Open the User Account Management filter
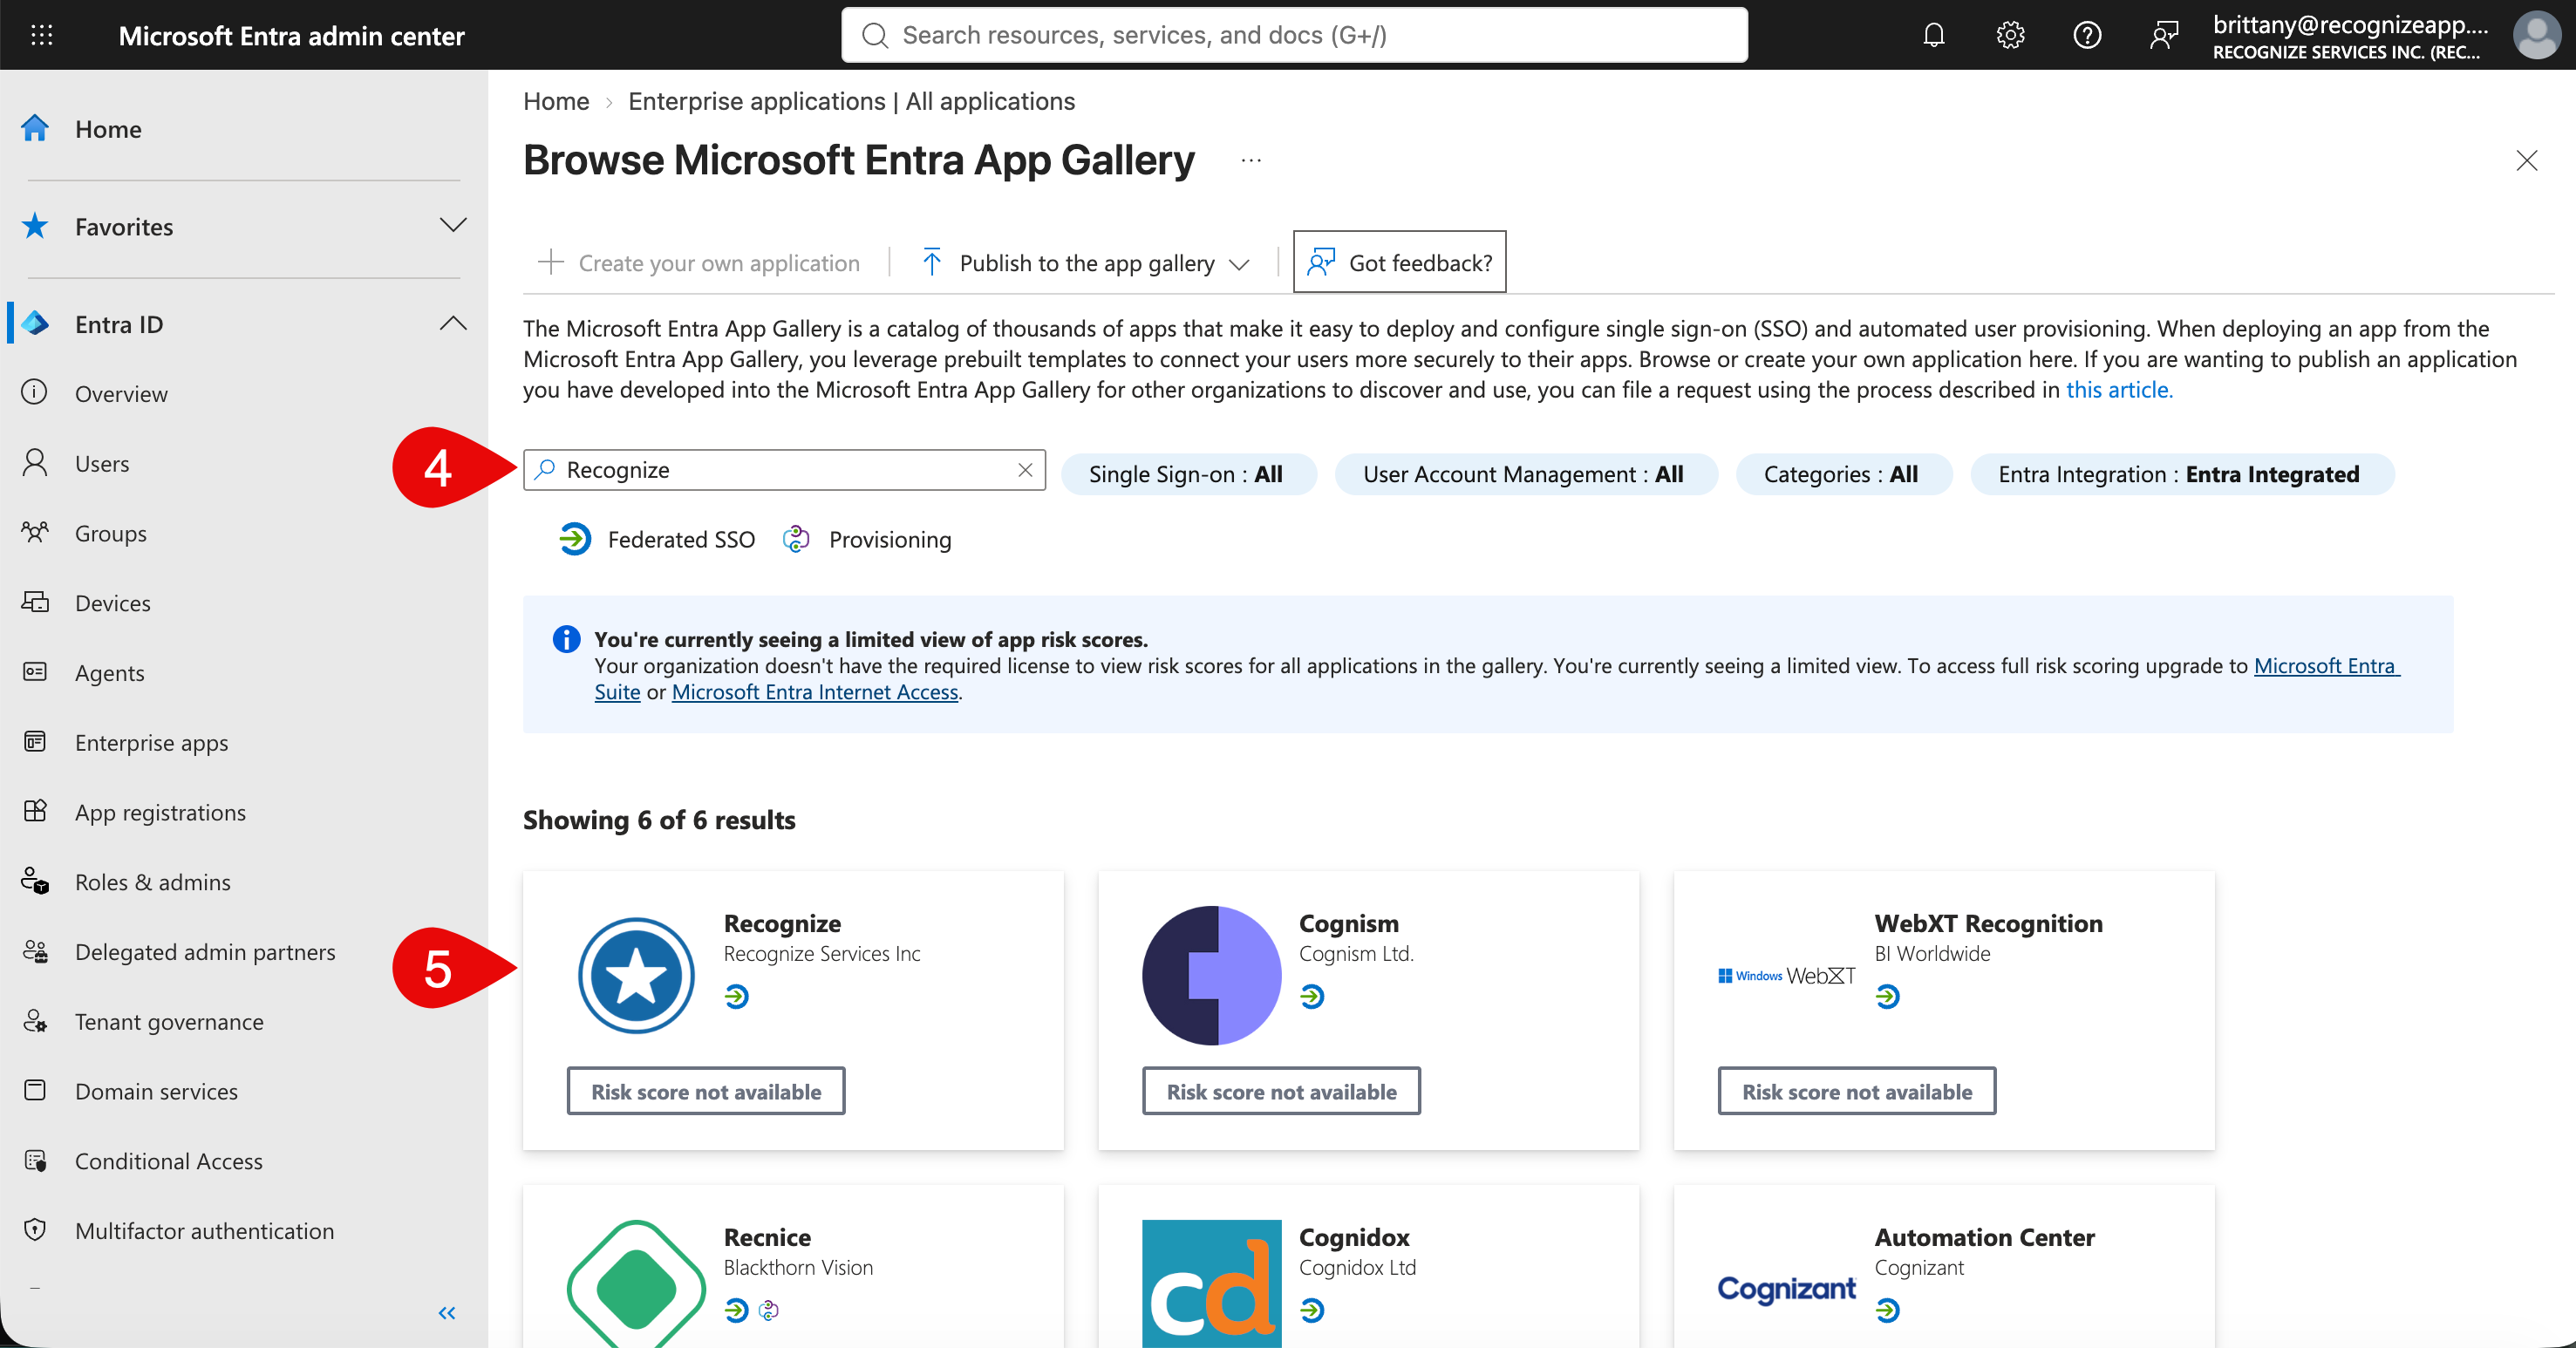Screen dimensions: 2576x1348 coord(1525,474)
